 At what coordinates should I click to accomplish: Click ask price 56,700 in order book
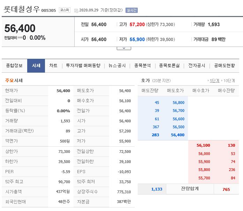pos(179,111)
